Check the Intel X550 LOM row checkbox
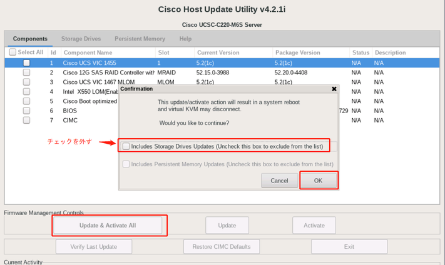The image size is (445, 265). 26,91
